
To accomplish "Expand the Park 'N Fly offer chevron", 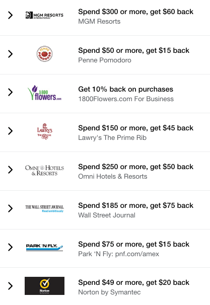I will tap(10, 247).
